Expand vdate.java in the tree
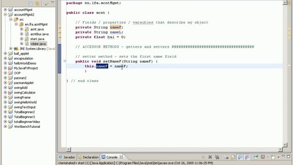The image size is (293, 165). (x=22, y=44)
